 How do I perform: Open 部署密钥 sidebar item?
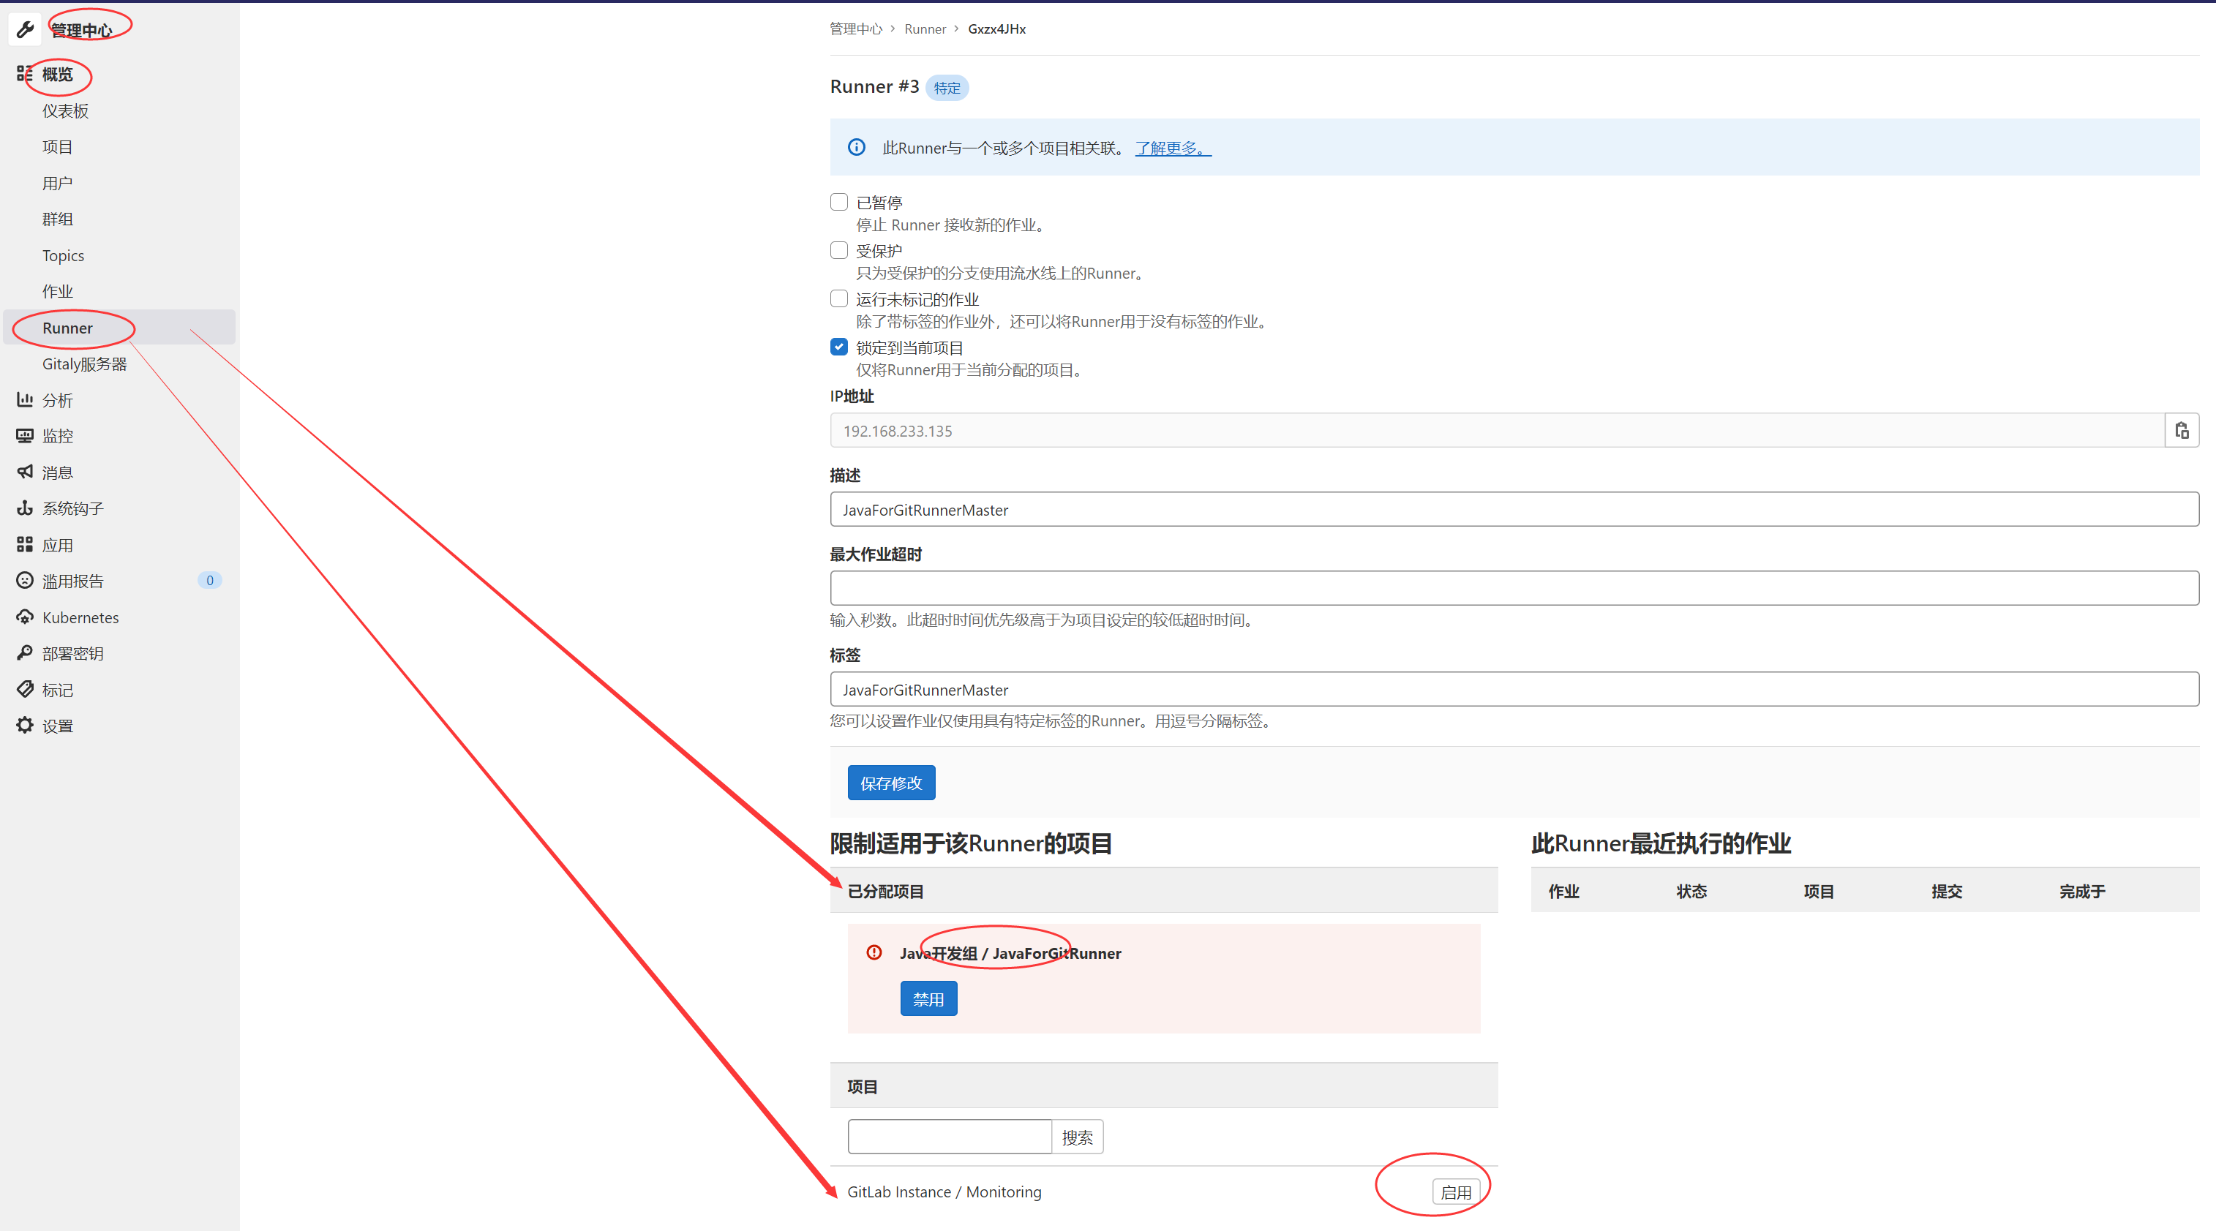tap(73, 653)
